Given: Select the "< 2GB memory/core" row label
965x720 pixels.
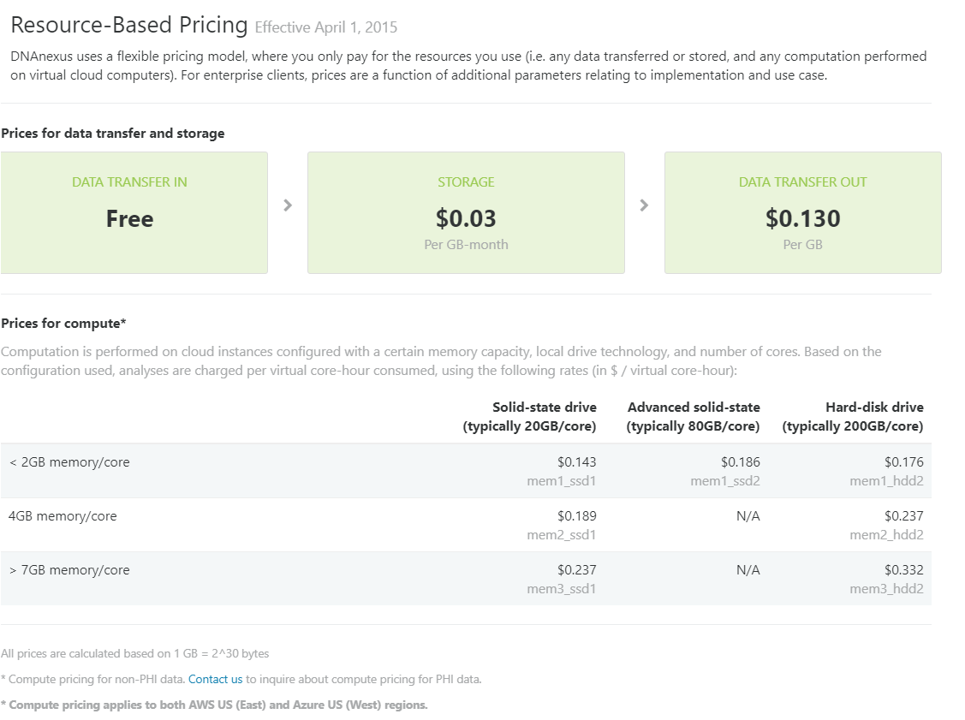Looking at the screenshot, I should 69,462.
